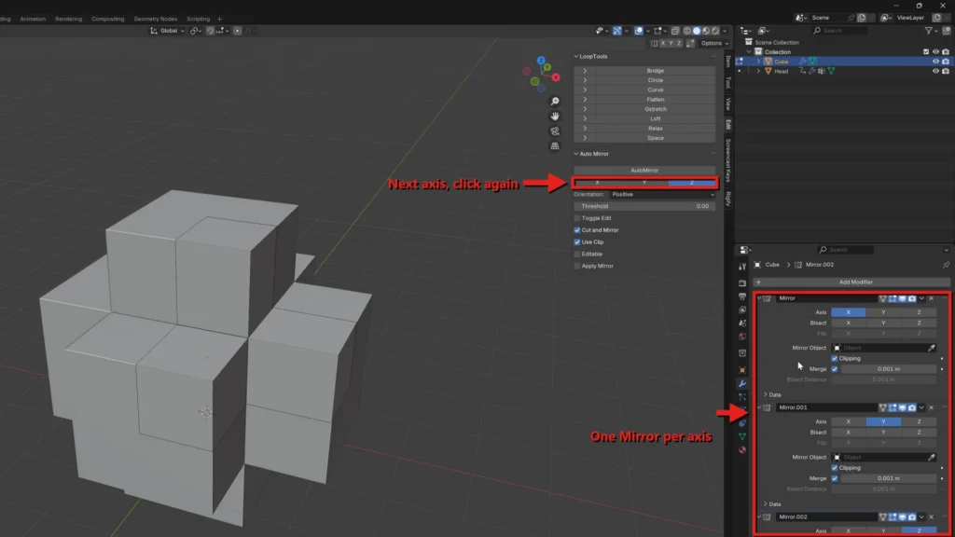Open the outliner filter funnel
The width and height of the screenshot is (955, 537).
tap(928, 31)
